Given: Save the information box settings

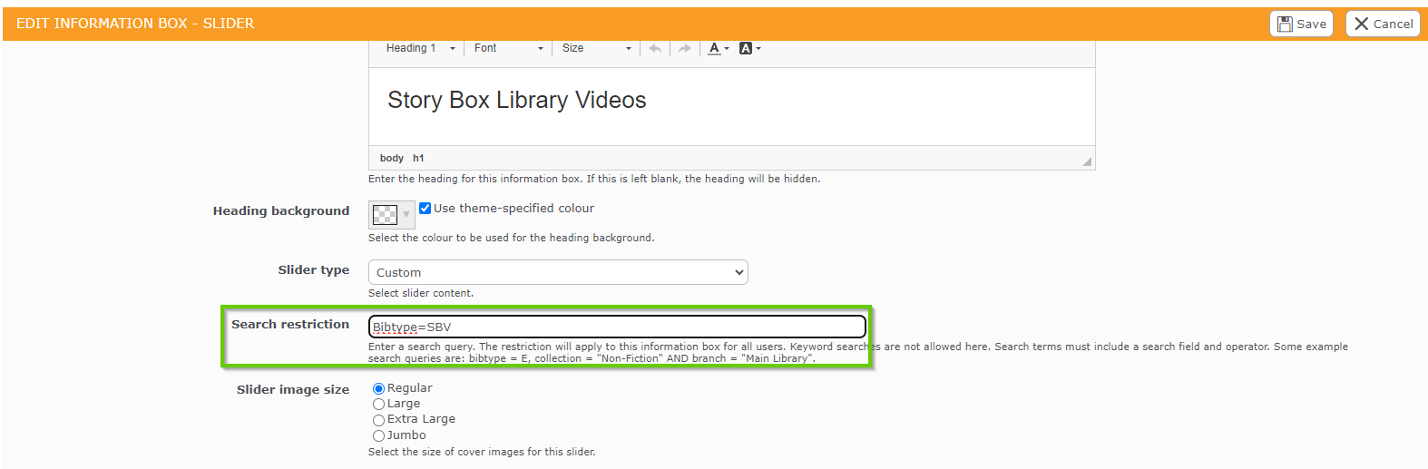Looking at the screenshot, I should coord(1300,24).
